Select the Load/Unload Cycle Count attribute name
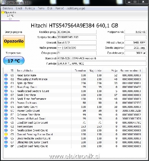This screenshot has width=149, height=161. pyautogui.click(x=32, y=123)
